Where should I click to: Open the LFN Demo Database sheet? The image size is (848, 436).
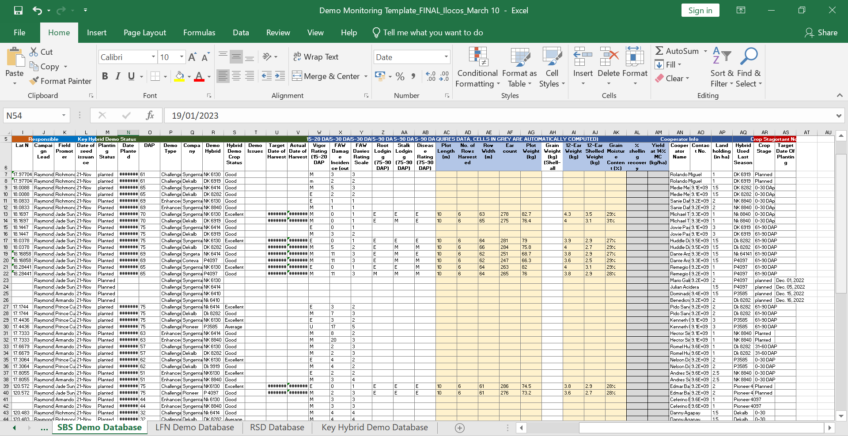195,427
